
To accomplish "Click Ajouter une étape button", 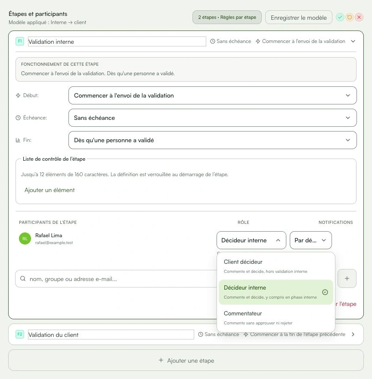I will click(x=186, y=361).
